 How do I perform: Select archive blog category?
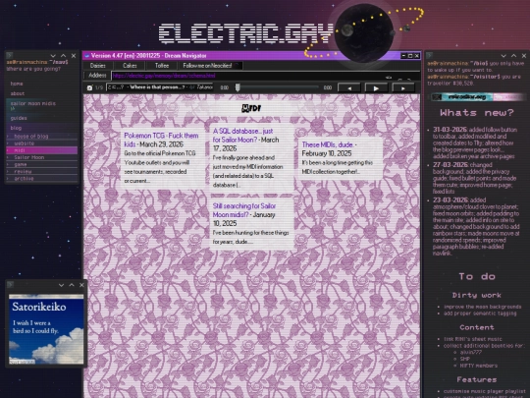[x=24, y=179]
